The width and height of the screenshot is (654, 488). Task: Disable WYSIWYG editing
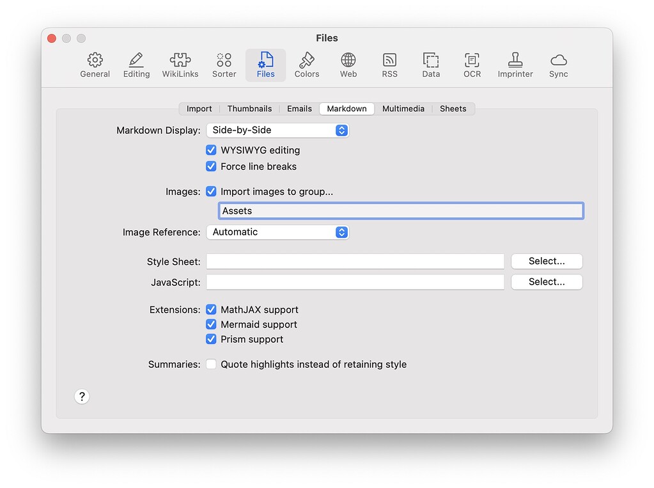pos(211,150)
